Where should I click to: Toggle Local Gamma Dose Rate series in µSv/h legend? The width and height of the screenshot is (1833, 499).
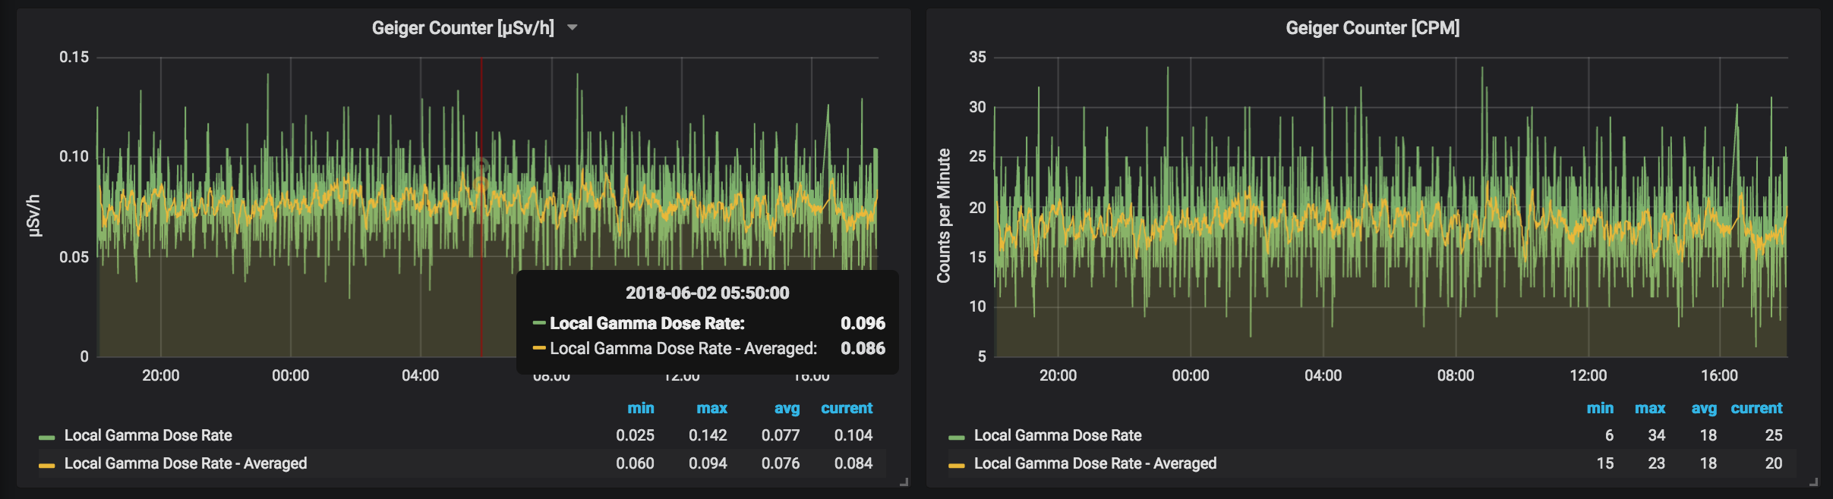[x=148, y=435]
